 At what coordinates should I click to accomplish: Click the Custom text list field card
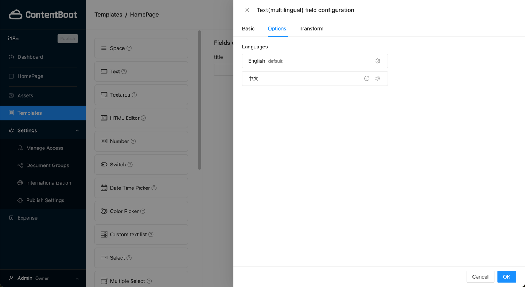(x=141, y=235)
